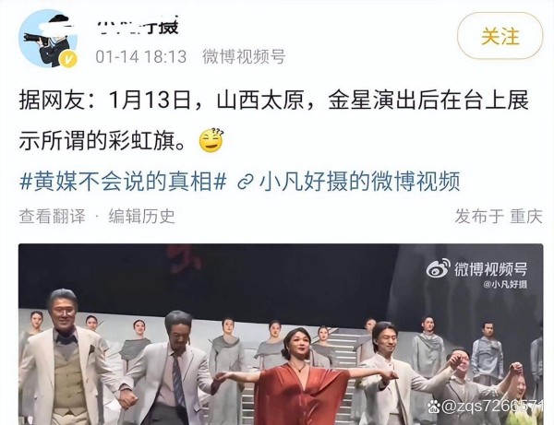The image size is (554, 425).
Task: Open the blurred account username
Action: (138, 26)
